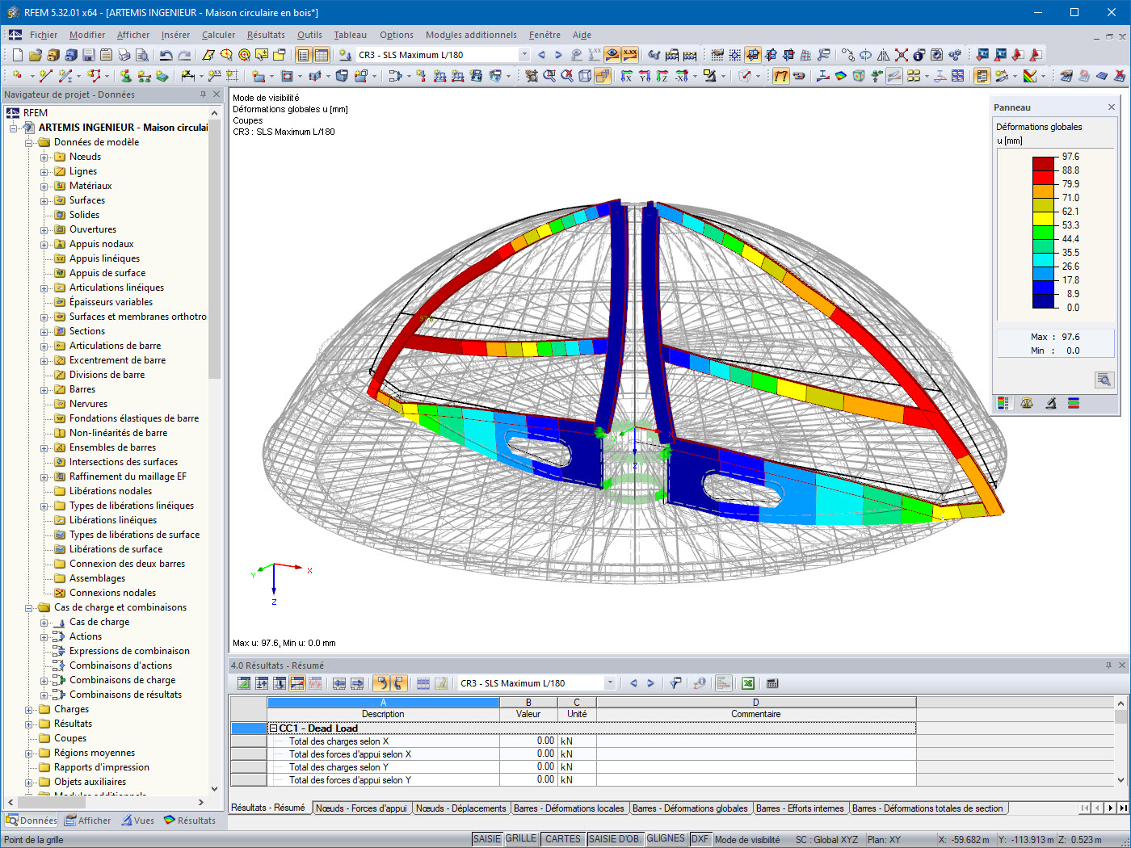This screenshot has width=1131, height=848.
Task: Switch to the Nœuds - Déplacements tab
Action: (455, 808)
